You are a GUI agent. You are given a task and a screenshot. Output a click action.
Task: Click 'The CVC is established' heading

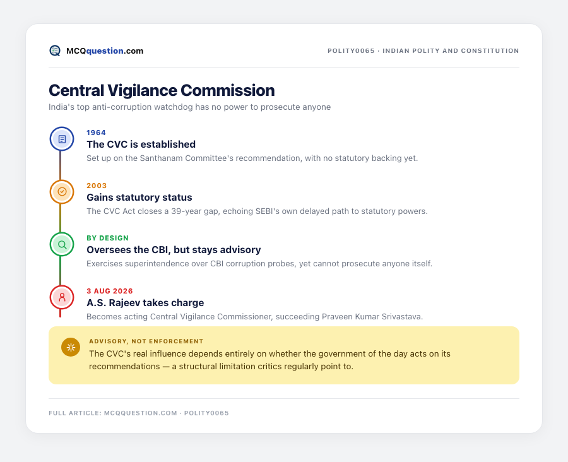tap(141, 144)
